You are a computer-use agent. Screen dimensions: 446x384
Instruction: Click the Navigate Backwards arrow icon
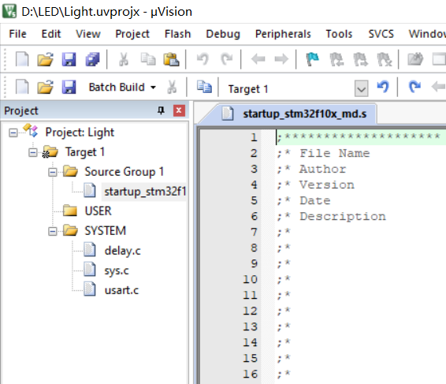(258, 59)
